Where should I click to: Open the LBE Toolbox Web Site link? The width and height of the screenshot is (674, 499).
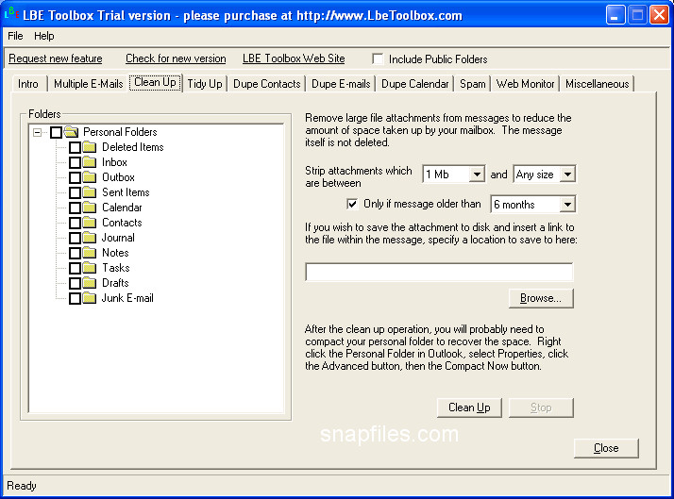294,58
